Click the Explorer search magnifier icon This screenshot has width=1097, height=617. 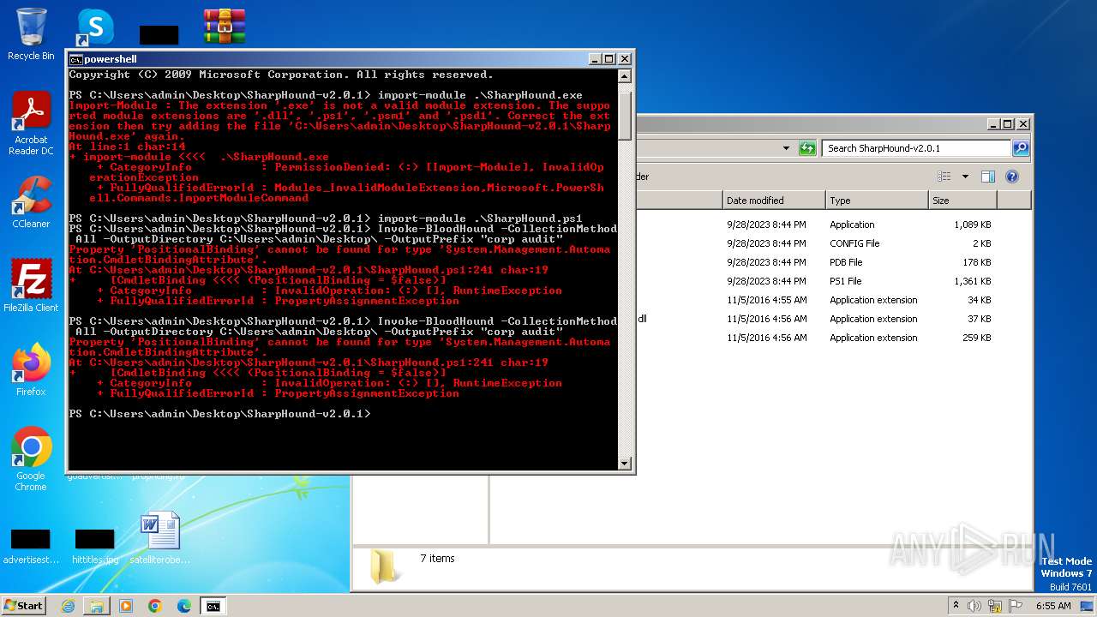coord(1021,148)
